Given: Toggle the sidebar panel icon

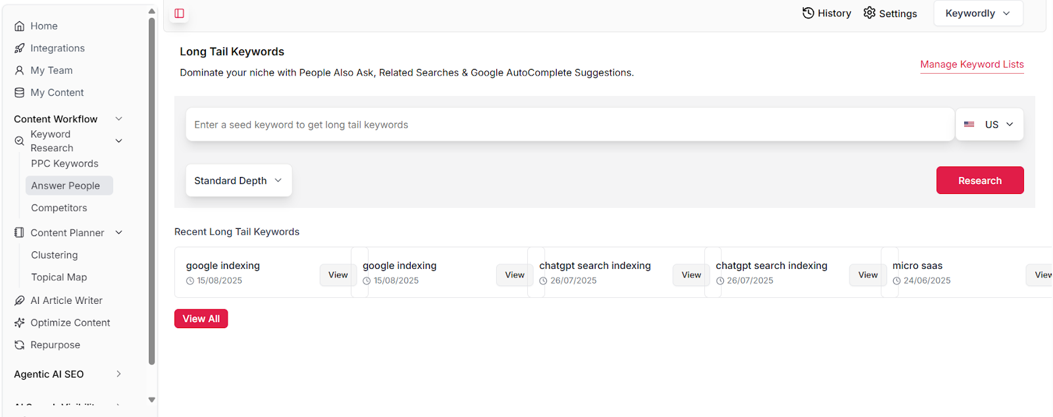Looking at the screenshot, I should tap(179, 13).
